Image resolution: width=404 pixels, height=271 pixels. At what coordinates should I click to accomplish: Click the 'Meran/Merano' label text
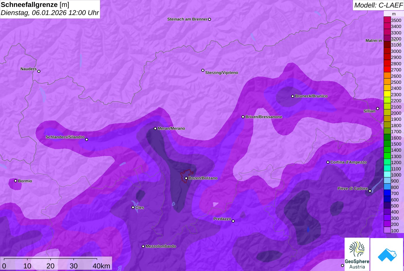coord(171,129)
